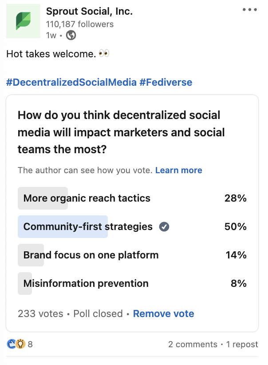The image size is (268, 365).
Task: Click the eyes emoji in post text
Action: pyautogui.click(x=104, y=54)
